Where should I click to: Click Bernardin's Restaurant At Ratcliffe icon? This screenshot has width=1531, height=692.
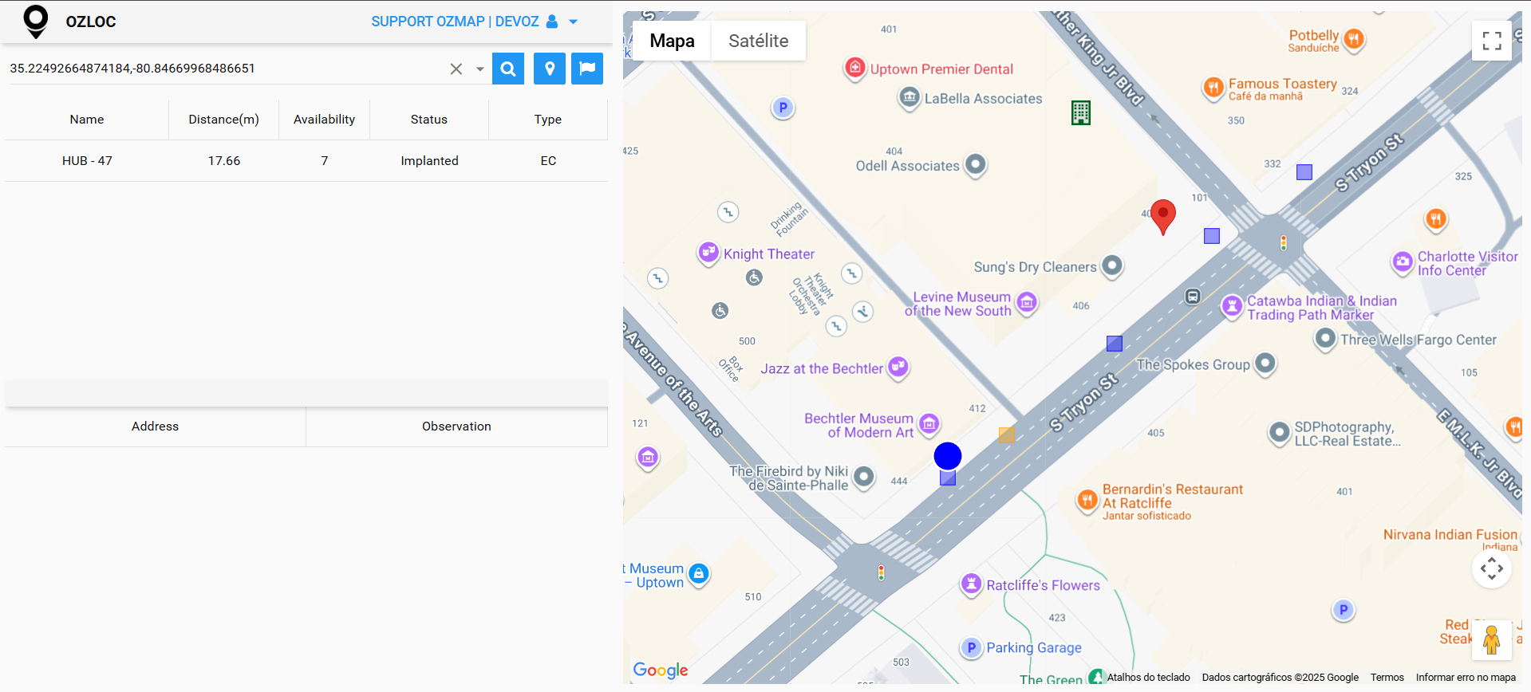coord(1087,501)
